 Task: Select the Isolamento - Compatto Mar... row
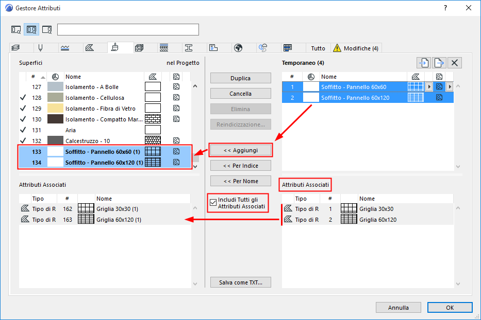105,119
